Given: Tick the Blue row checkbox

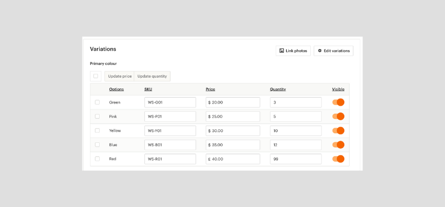Looking at the screenshot, I should 98,144.
